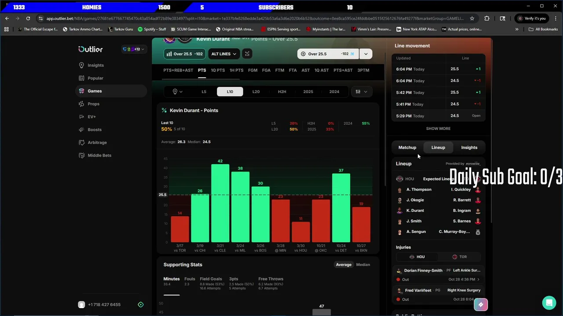Image resolution: width=563 pixels, height=316 pixels.
Task: Click the account phone number +1 718 427 6455
Action: click(x=104, y=305)
